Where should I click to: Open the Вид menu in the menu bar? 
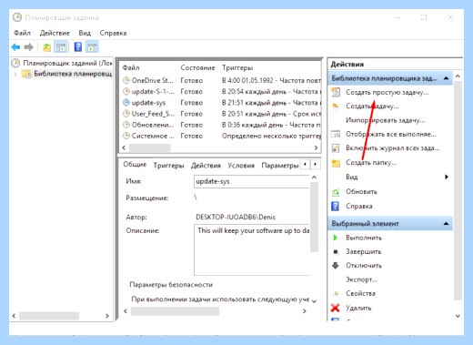pyautogui.click(x=85, y=33)
